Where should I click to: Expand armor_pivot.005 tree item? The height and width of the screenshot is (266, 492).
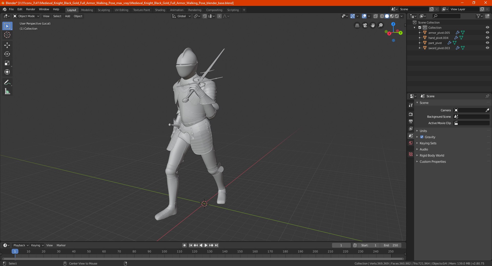point(419,32)
